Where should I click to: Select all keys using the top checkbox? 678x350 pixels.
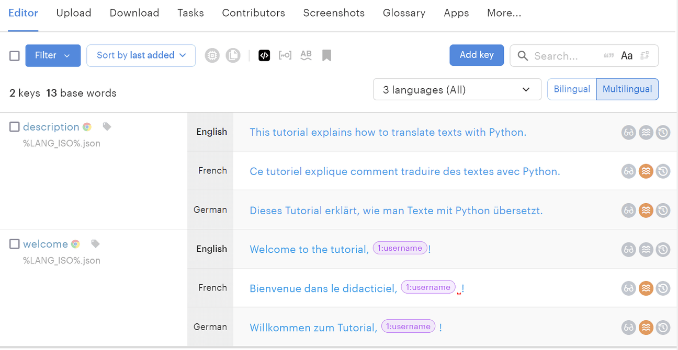14,55
